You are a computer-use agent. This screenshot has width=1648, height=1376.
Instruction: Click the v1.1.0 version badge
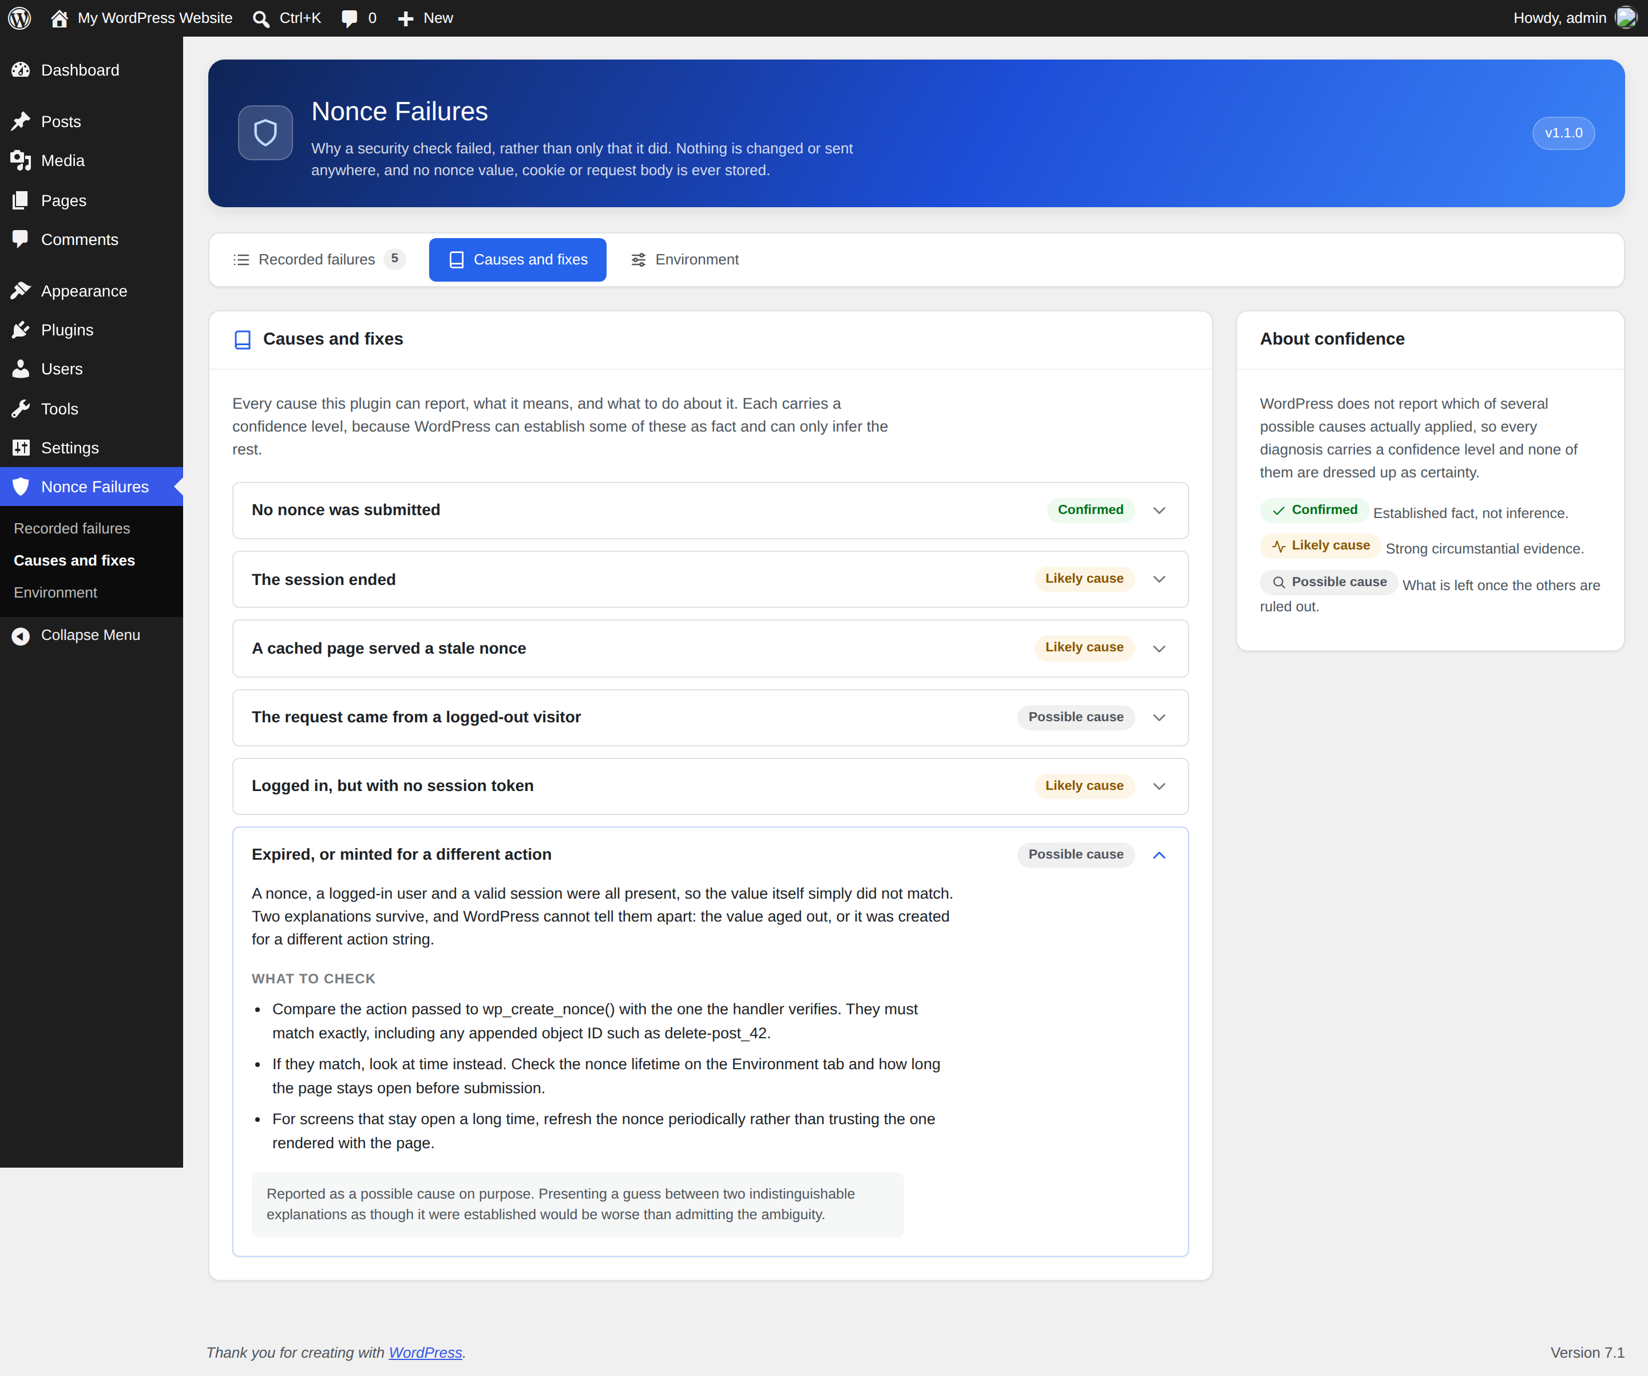pyautogui.click(x=1563, y=133)
